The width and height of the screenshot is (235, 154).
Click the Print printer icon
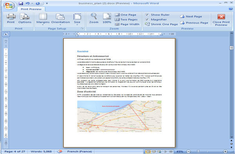[11, 18]
